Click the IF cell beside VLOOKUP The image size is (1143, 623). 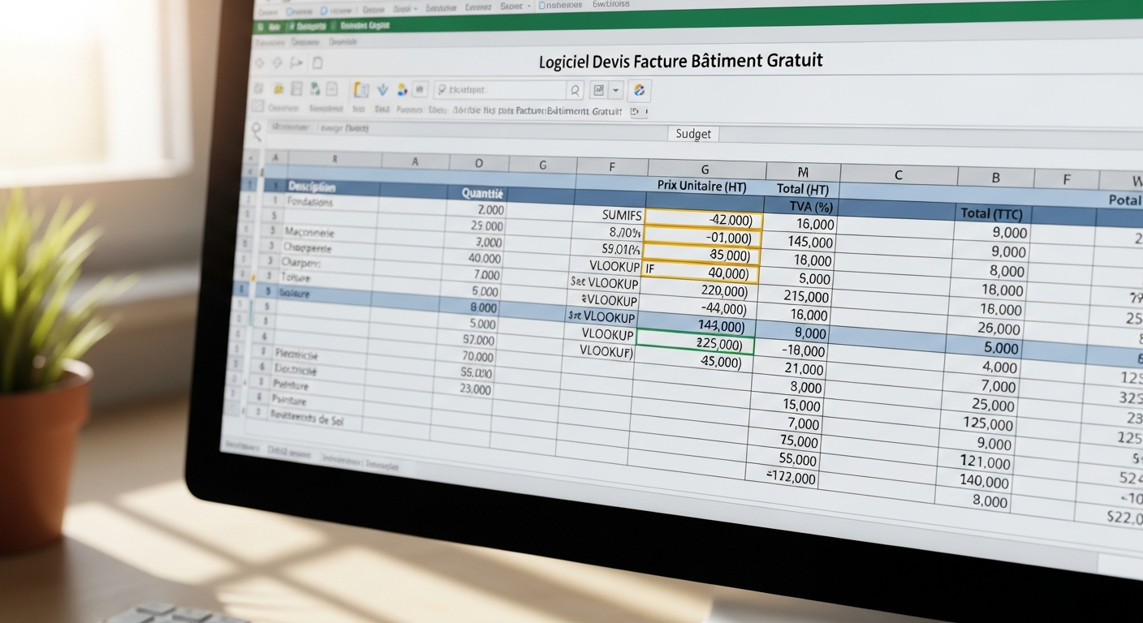click(x=649, y=267)
